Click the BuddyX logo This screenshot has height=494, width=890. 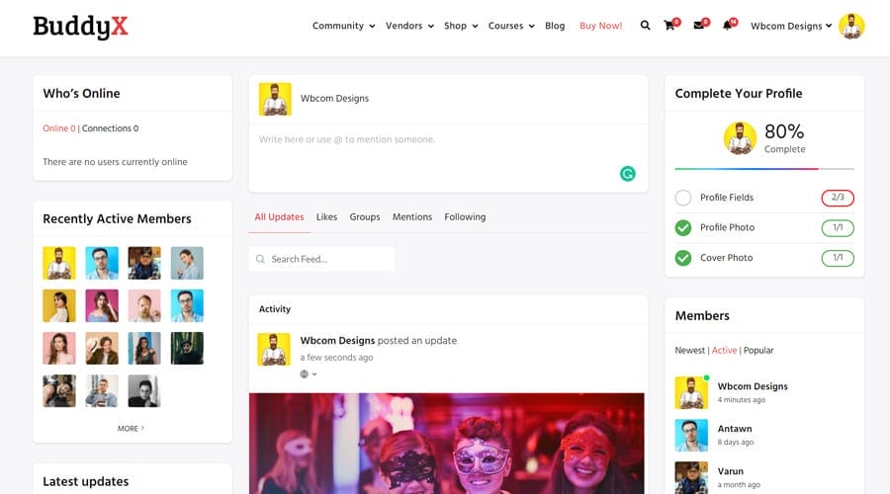80,27
